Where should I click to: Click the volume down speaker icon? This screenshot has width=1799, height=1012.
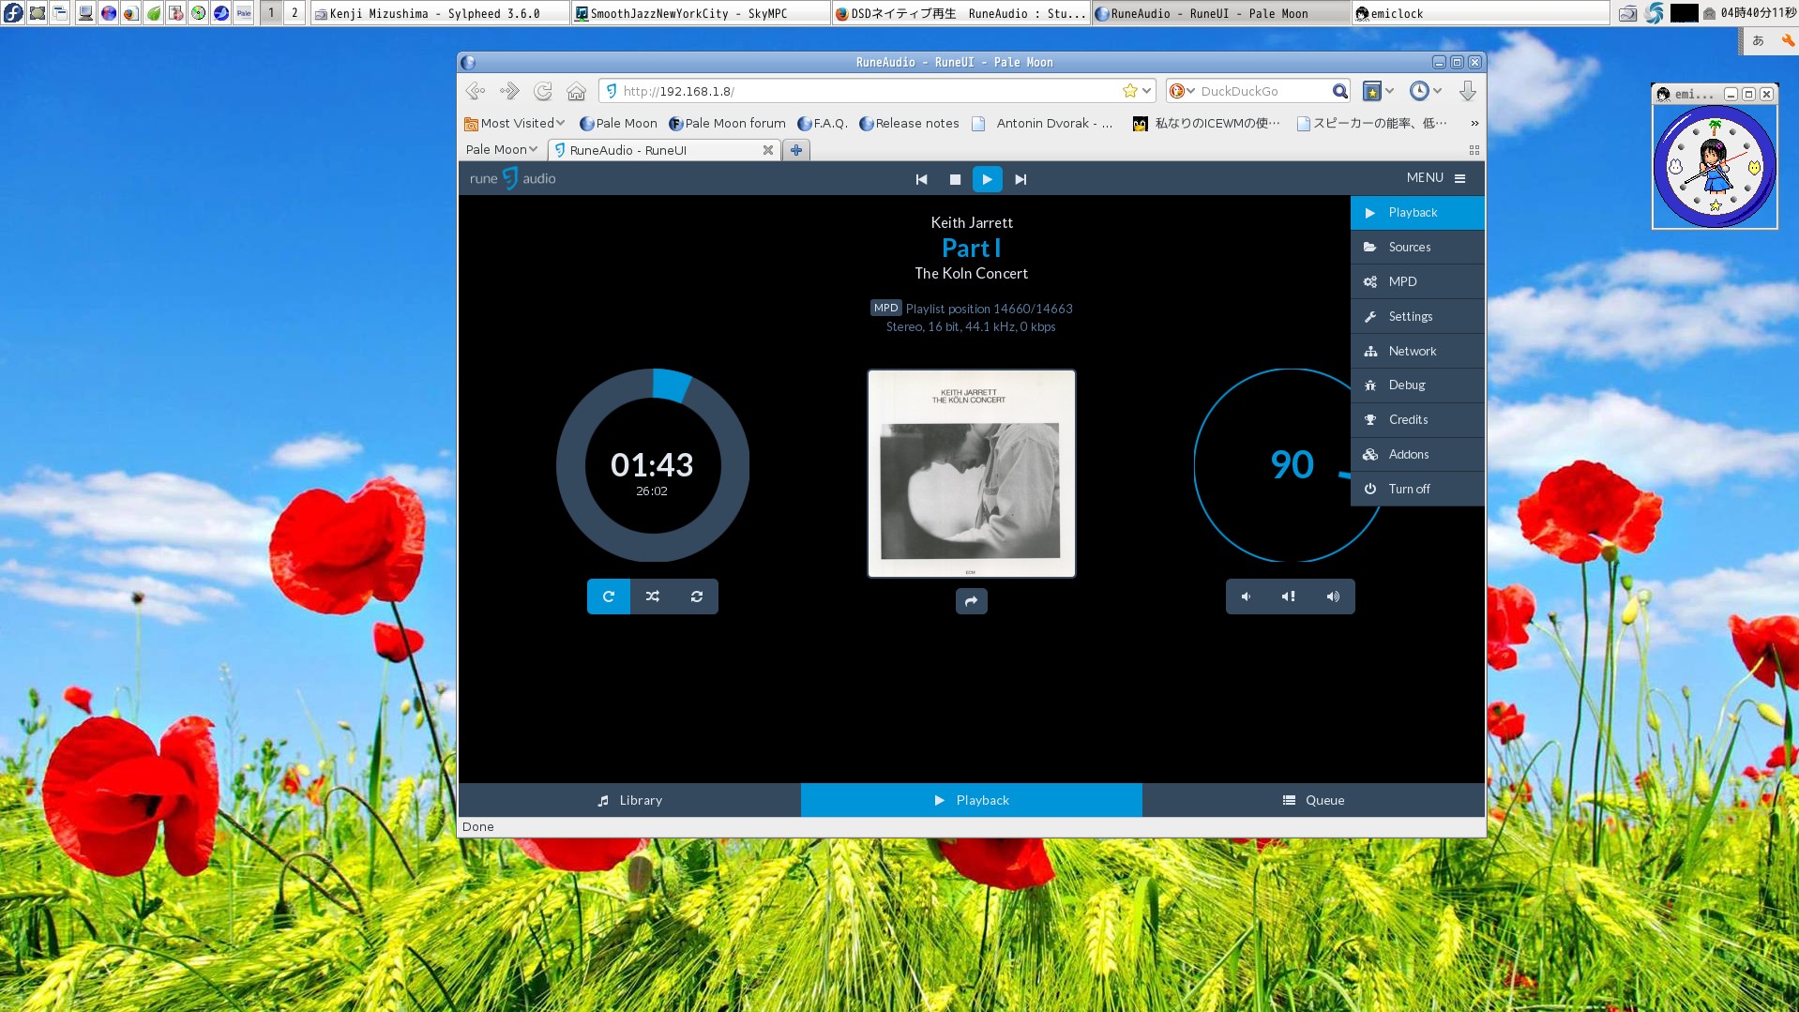tap(1247, 597)
